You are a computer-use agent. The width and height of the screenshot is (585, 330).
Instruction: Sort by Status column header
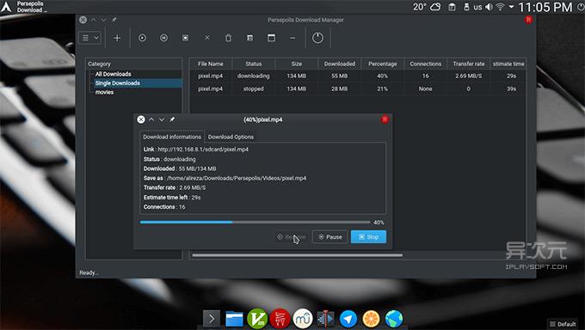pyautogui.click(x=253, y=64)
